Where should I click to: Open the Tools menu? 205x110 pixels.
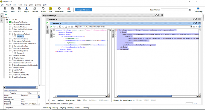click(31, 5)
